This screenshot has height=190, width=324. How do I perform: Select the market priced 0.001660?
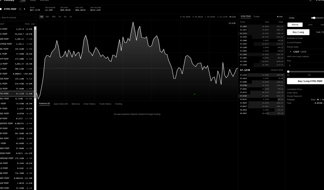point(17,178)
